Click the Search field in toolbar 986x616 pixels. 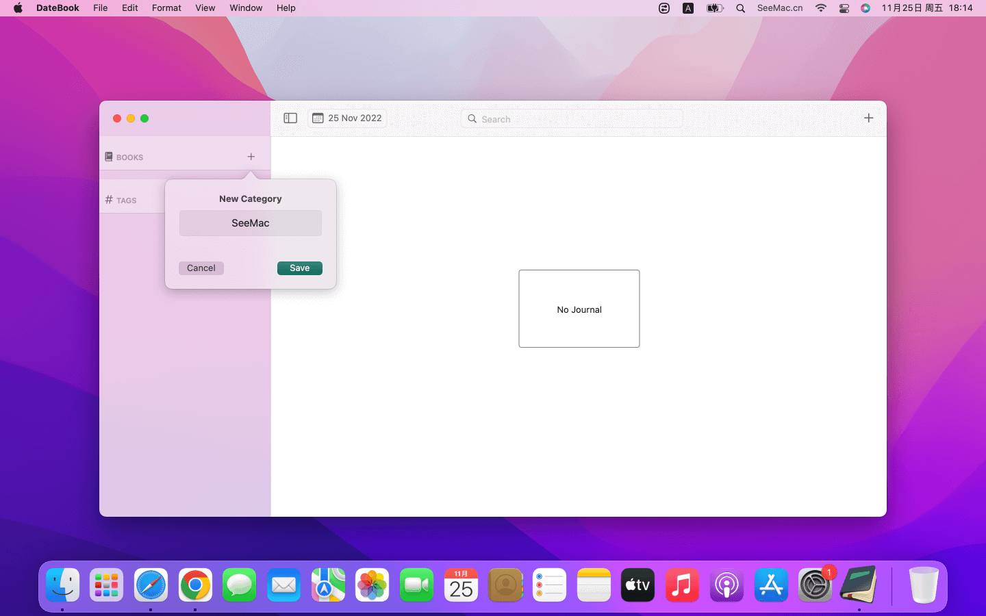[x=572, y=119]
